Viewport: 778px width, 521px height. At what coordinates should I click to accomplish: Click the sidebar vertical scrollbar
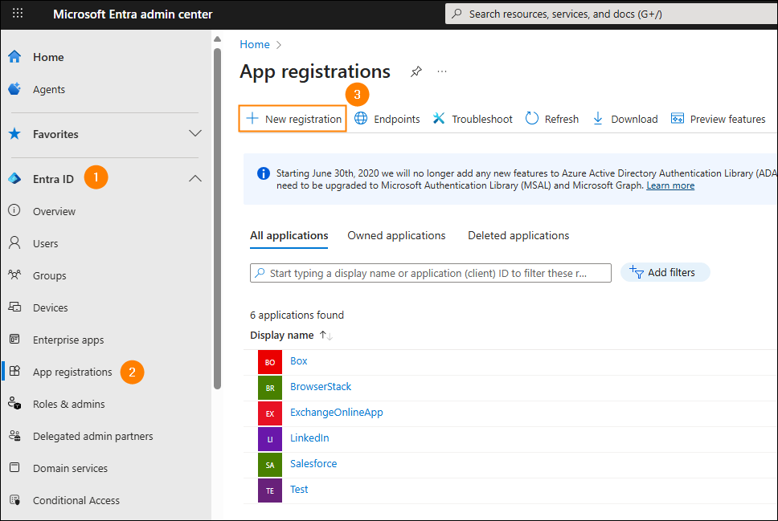217,217
